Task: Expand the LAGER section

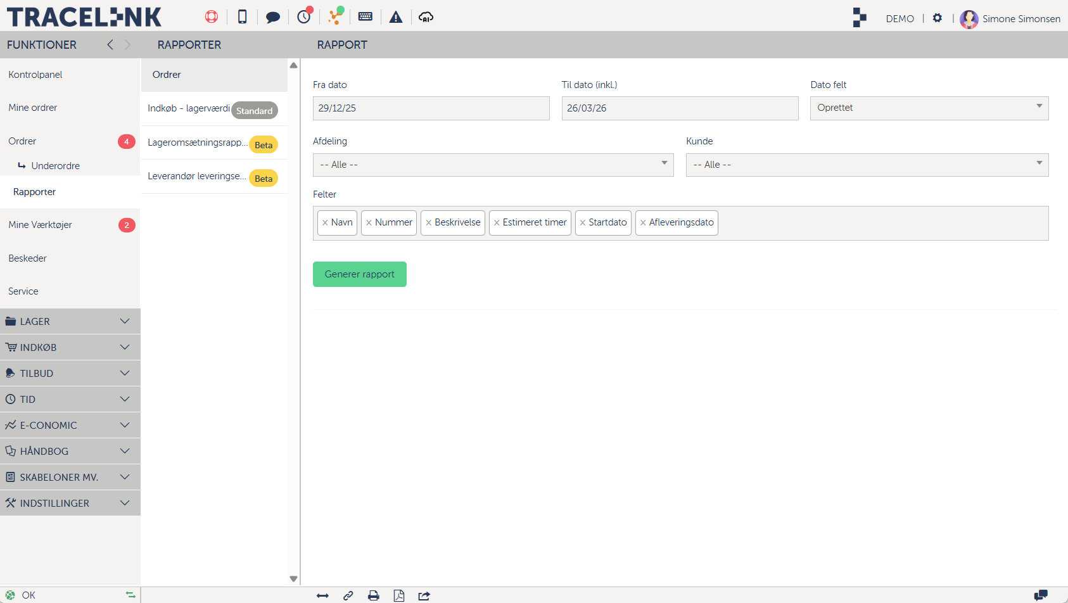Action: tap(70, 322)
